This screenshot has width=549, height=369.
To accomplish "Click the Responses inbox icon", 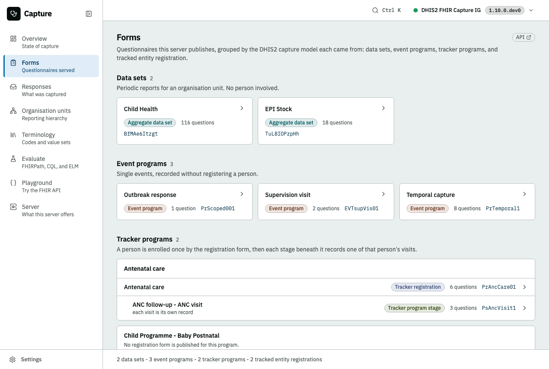I will 13,87.
